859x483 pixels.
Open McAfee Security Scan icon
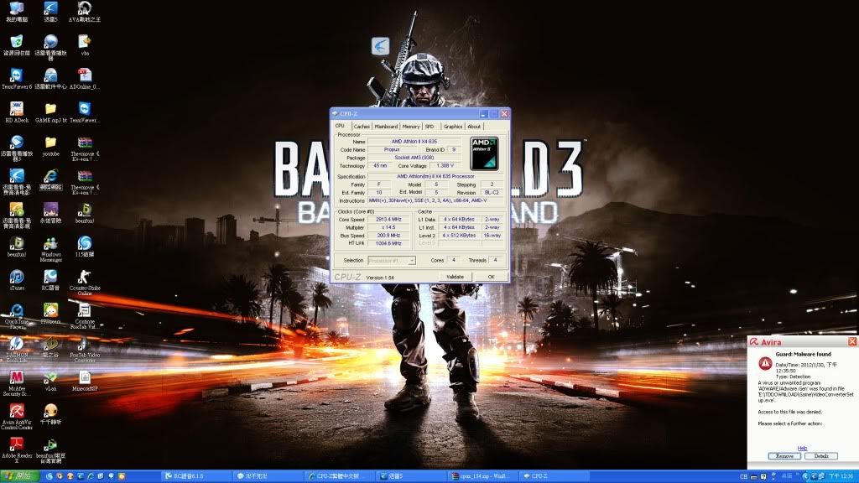point(17,382)
